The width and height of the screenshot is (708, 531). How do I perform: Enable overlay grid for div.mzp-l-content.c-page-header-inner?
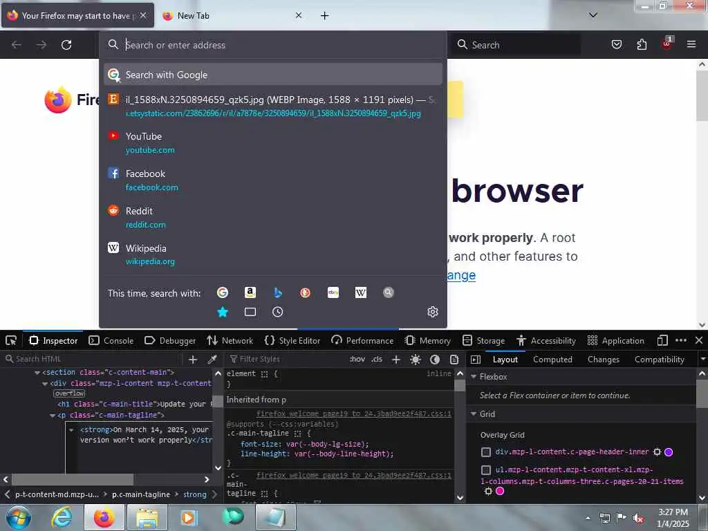point(486,452)
